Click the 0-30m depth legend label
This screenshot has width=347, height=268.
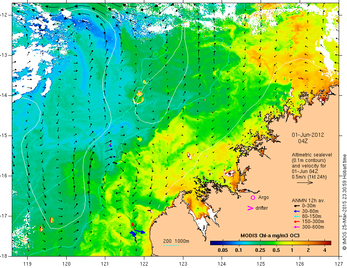[x=309, y=206]
